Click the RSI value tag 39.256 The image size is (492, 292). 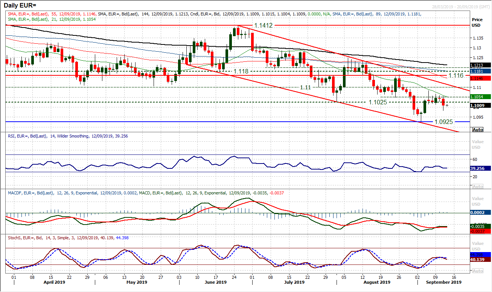tap(481, 168)
